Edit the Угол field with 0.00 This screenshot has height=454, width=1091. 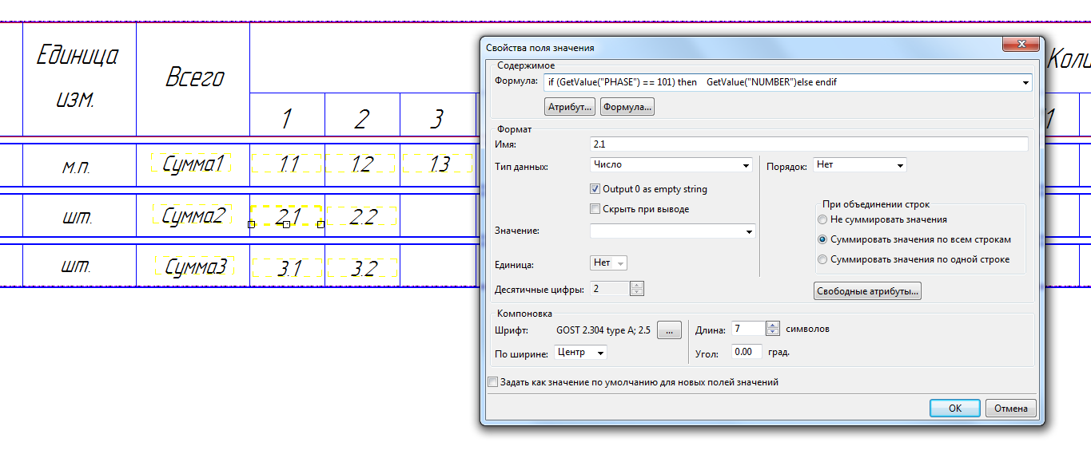click(x=747, y=352)
